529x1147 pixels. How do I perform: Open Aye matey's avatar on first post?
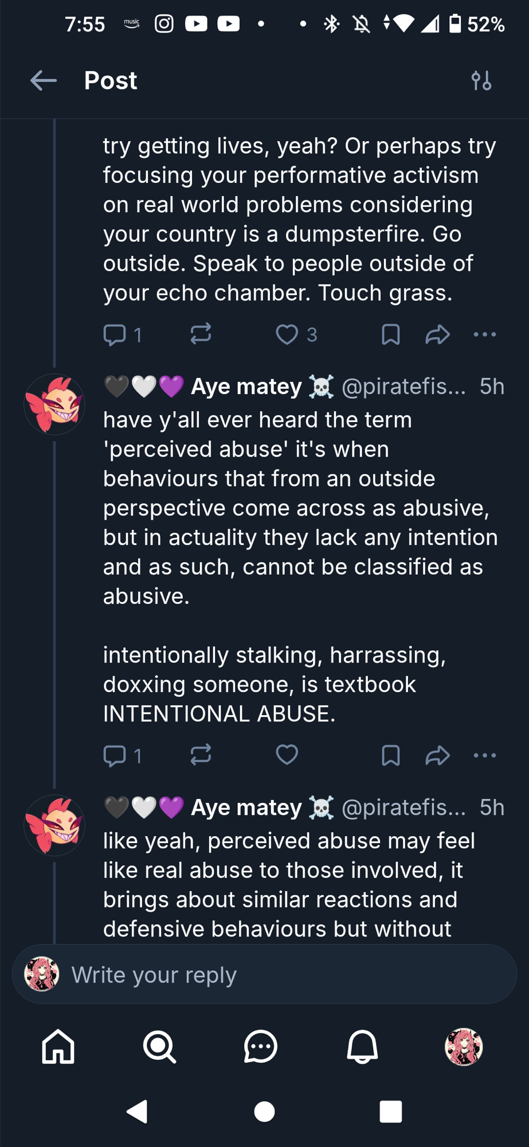pos(54,404)
